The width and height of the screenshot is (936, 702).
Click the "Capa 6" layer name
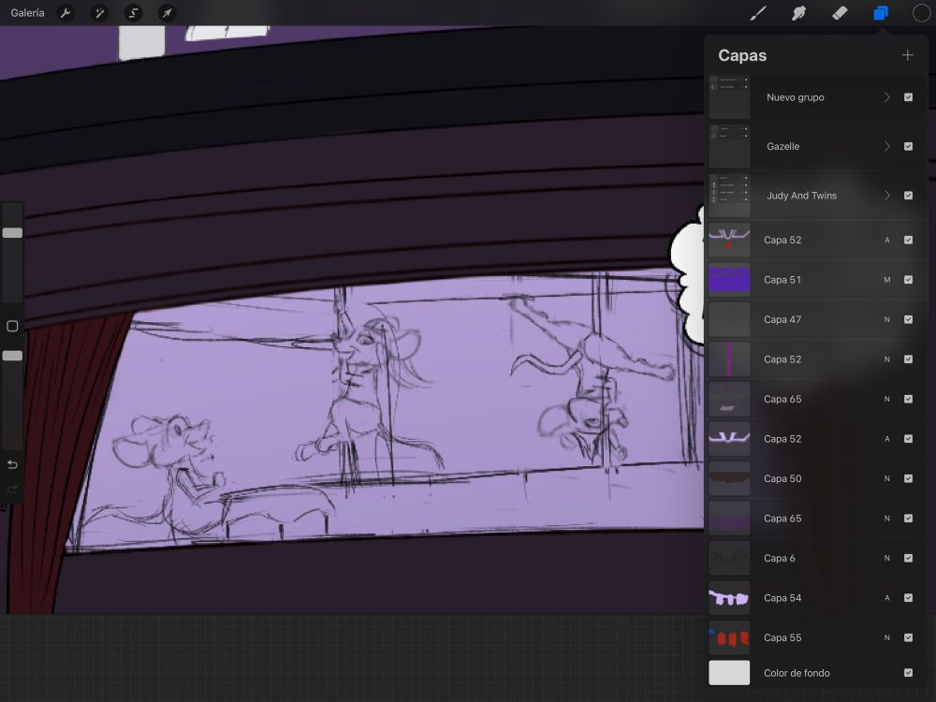[x=780, y=558]
